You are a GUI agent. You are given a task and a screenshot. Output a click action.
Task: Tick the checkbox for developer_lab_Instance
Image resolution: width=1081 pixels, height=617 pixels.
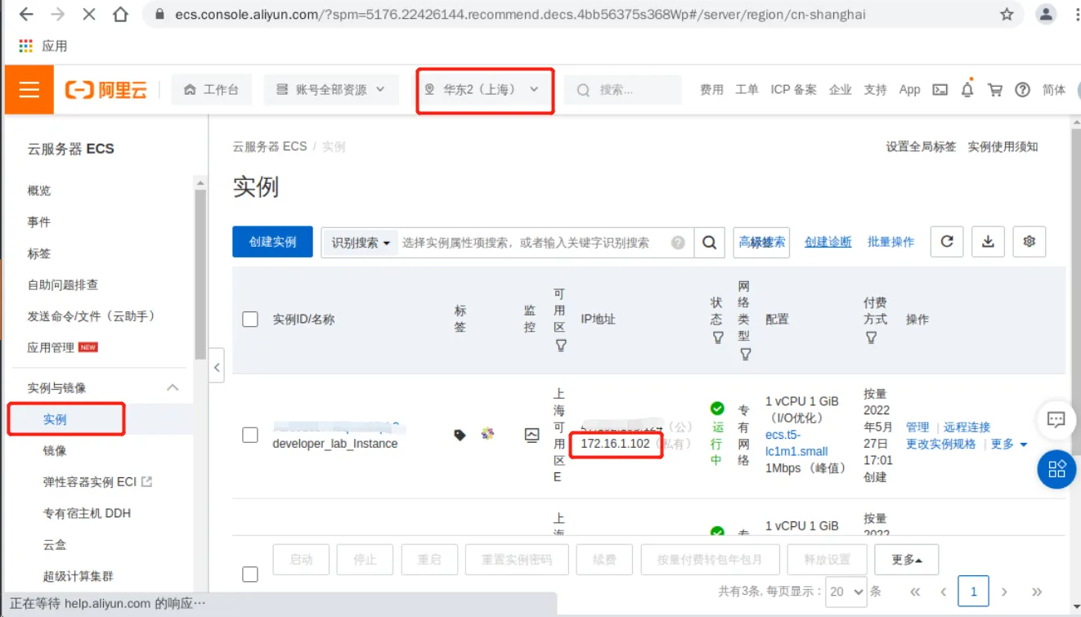(250, 436)
